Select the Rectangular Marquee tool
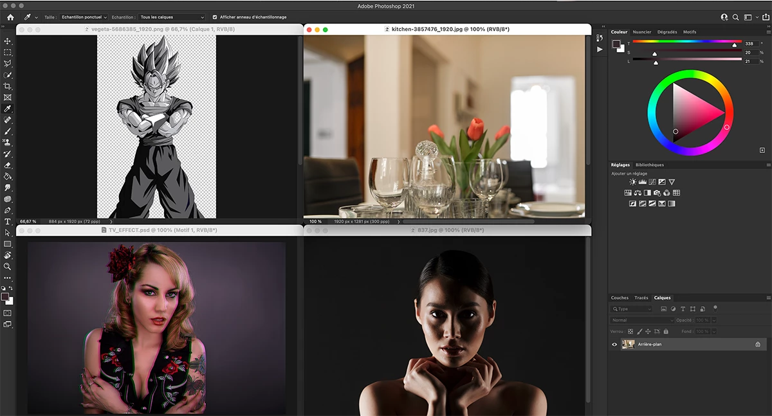The height and width of the screenshot is (416, 772). (8, 52)
